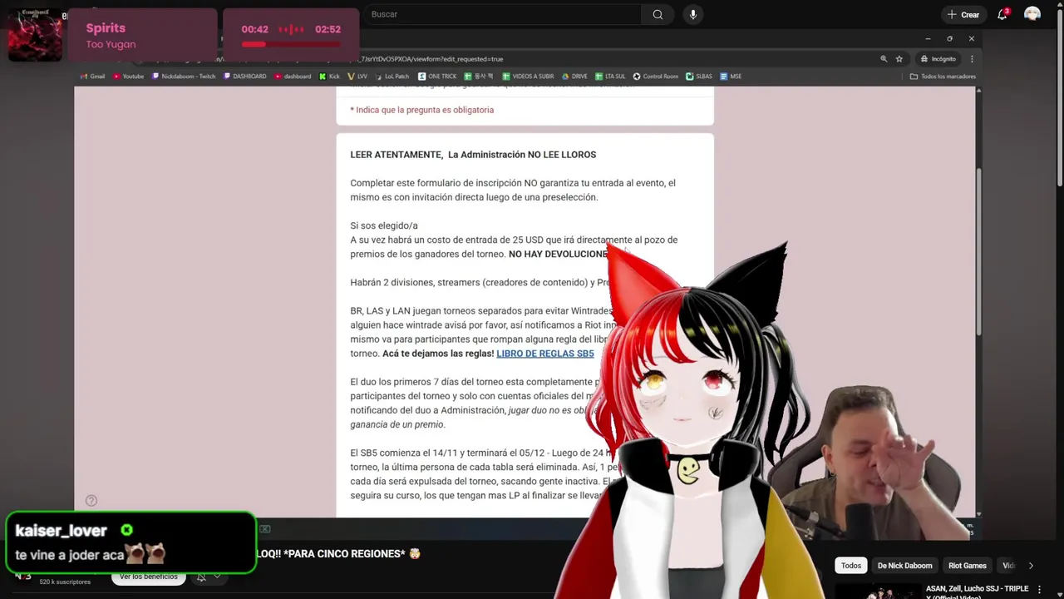
Task: Open the browser three-dot menu
Action: tap(972, 59)
